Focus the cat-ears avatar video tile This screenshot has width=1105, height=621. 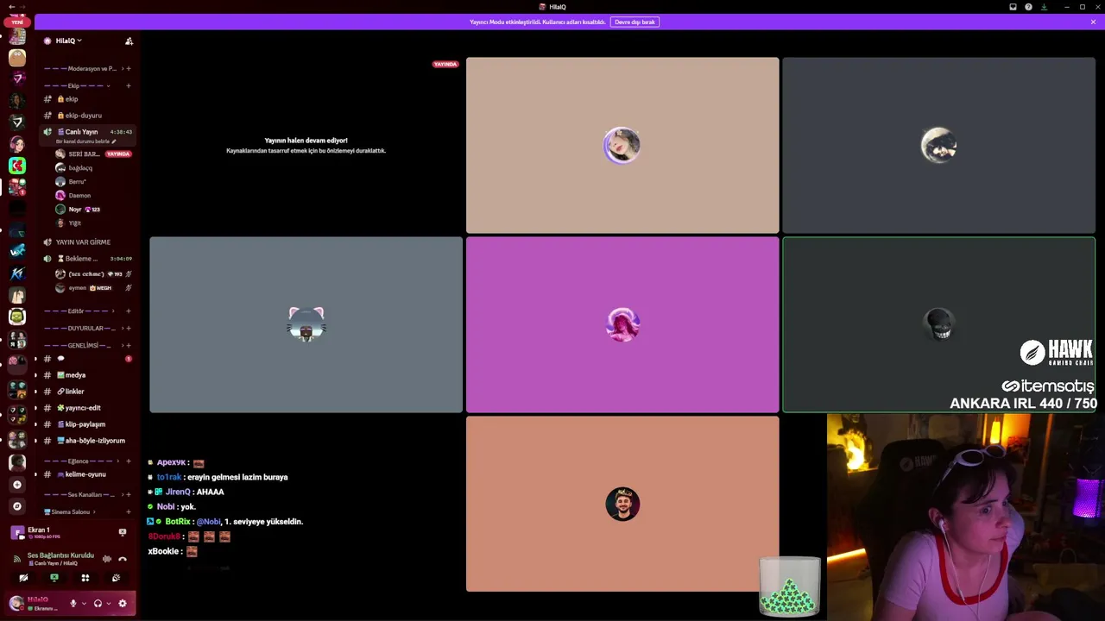coord(306,324)
